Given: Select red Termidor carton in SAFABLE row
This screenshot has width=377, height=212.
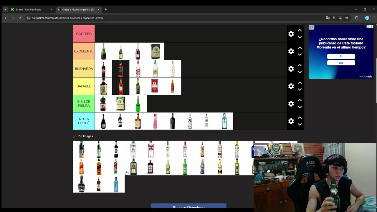Looking at the screenshot, I should tap(155, 86).
